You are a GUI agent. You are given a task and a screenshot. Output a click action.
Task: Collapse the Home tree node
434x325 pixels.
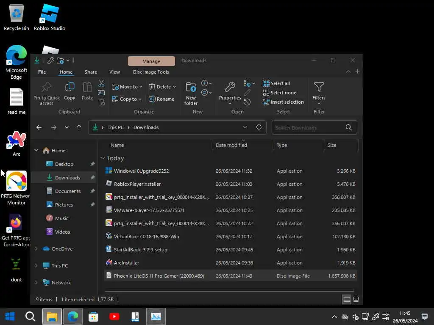click(36, 150)
